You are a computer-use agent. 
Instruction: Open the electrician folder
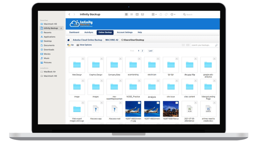click(152, 65)
